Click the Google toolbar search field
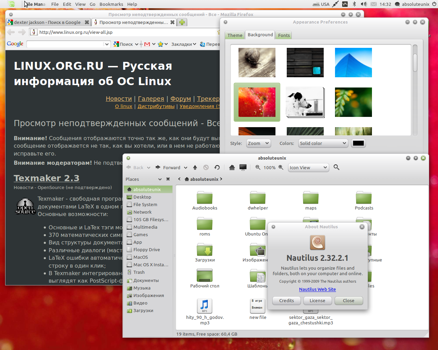Screen dimensions: 438x350 coord(65,44)
